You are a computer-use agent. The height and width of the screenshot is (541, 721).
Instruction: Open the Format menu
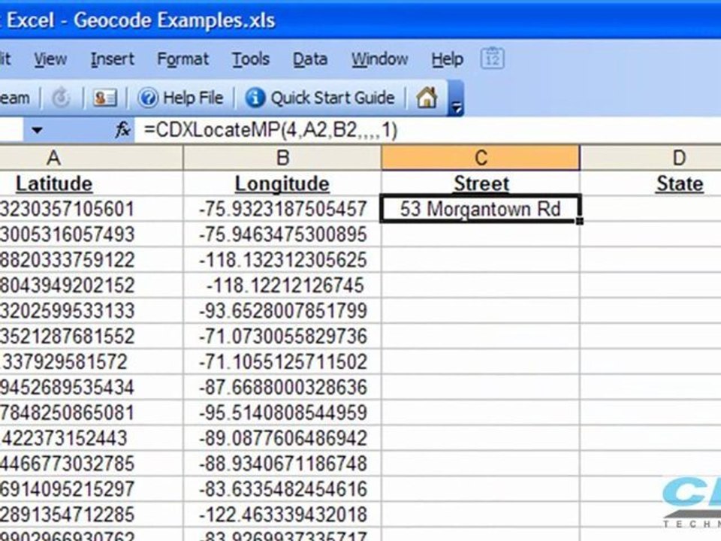[x=183, y=59]
